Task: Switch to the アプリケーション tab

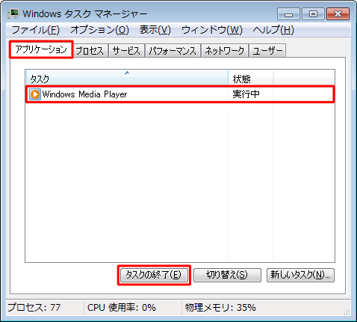Action: (x=41, y=49)
